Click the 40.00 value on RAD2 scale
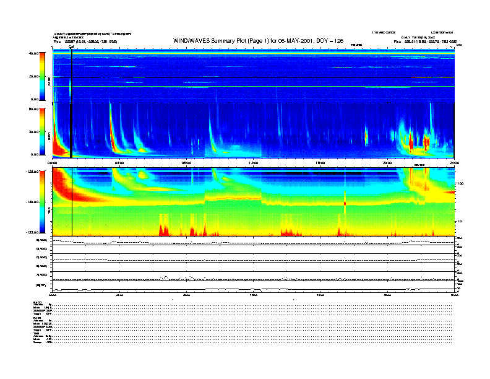The width and height of the screenshot is (490, 379). pos(33,53)
